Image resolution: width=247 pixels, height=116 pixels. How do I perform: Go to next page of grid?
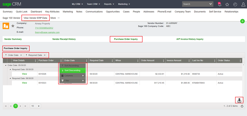tap(21, 106)
